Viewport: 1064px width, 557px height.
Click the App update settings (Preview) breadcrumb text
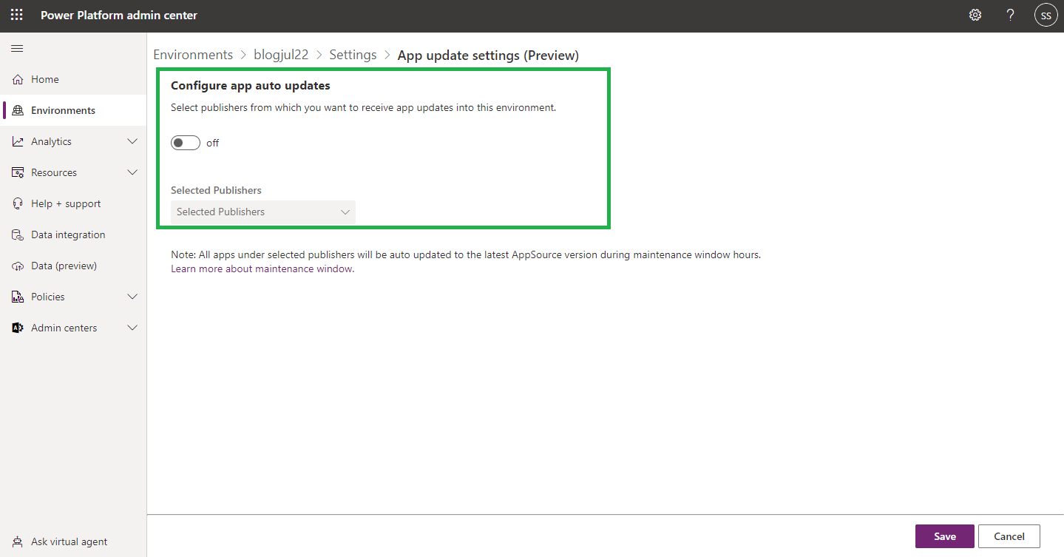point(488,55)
